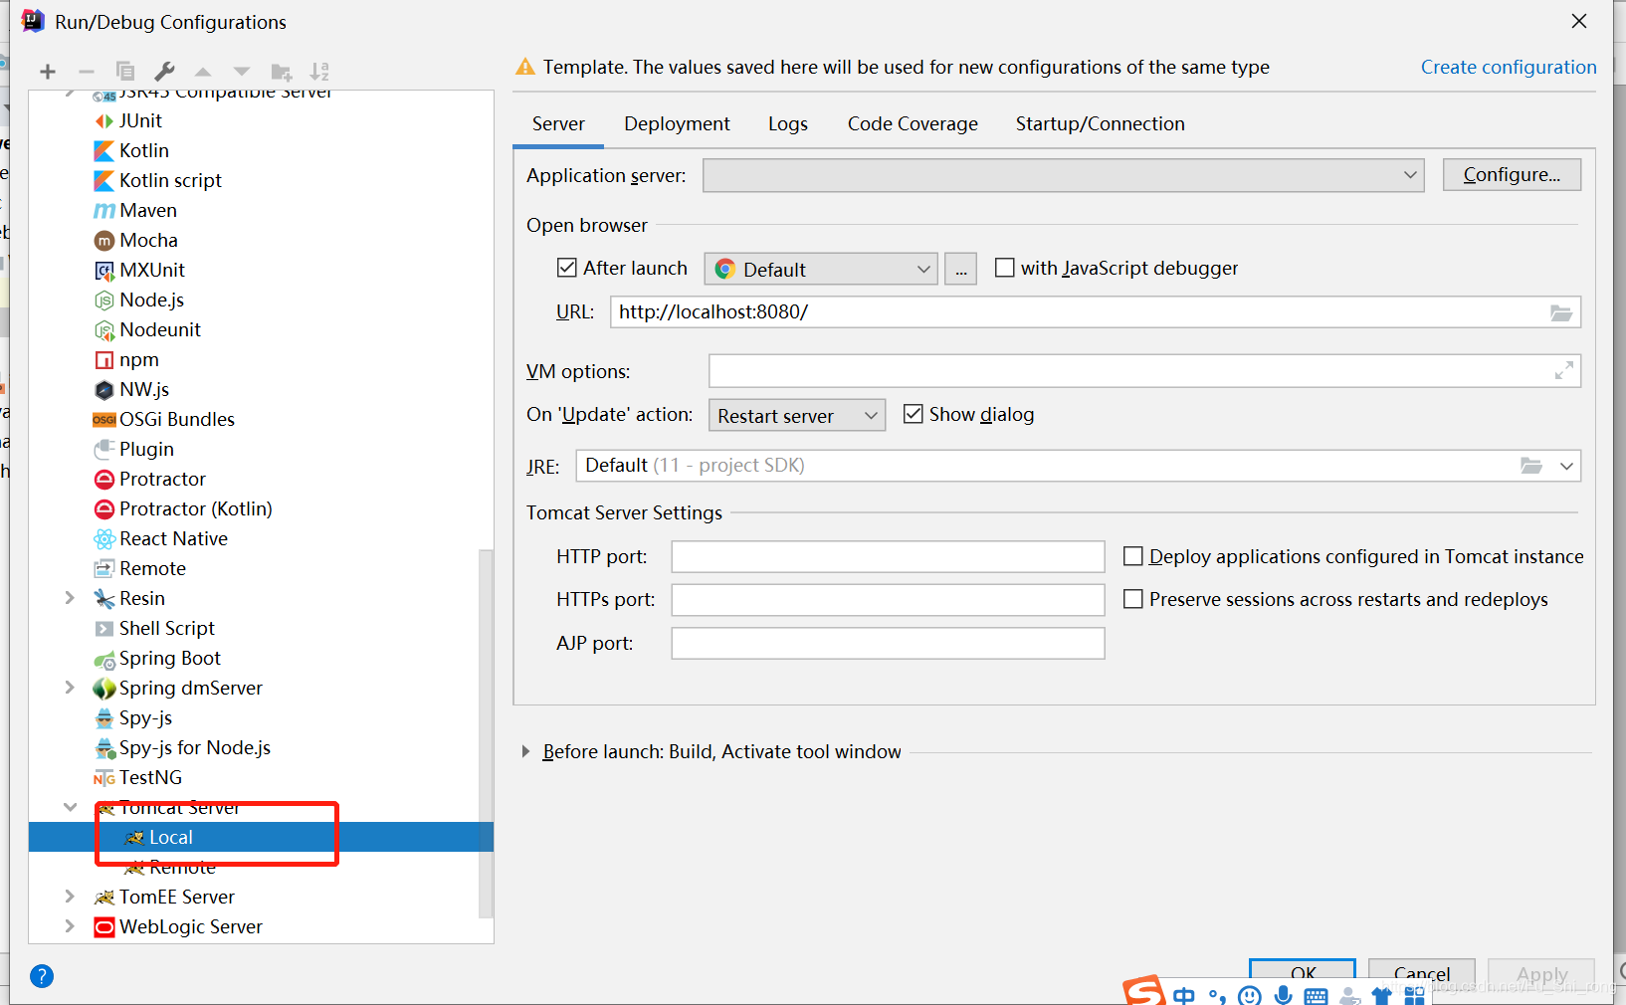1626x1005 pixels.
Task: Toggle the After launch checkbox
Action: coord(567,268)
